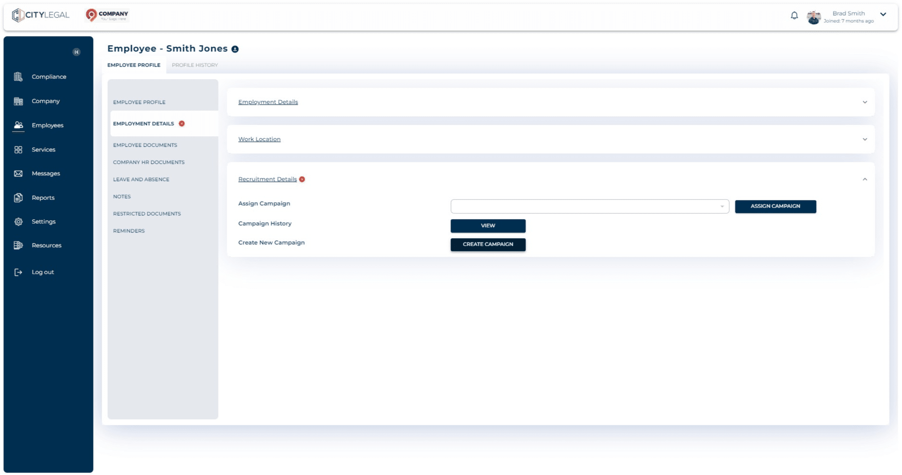This screenshot has height=475, width=902.
Task: Click the CityLegal logo
Action: (x=41, y=15)
